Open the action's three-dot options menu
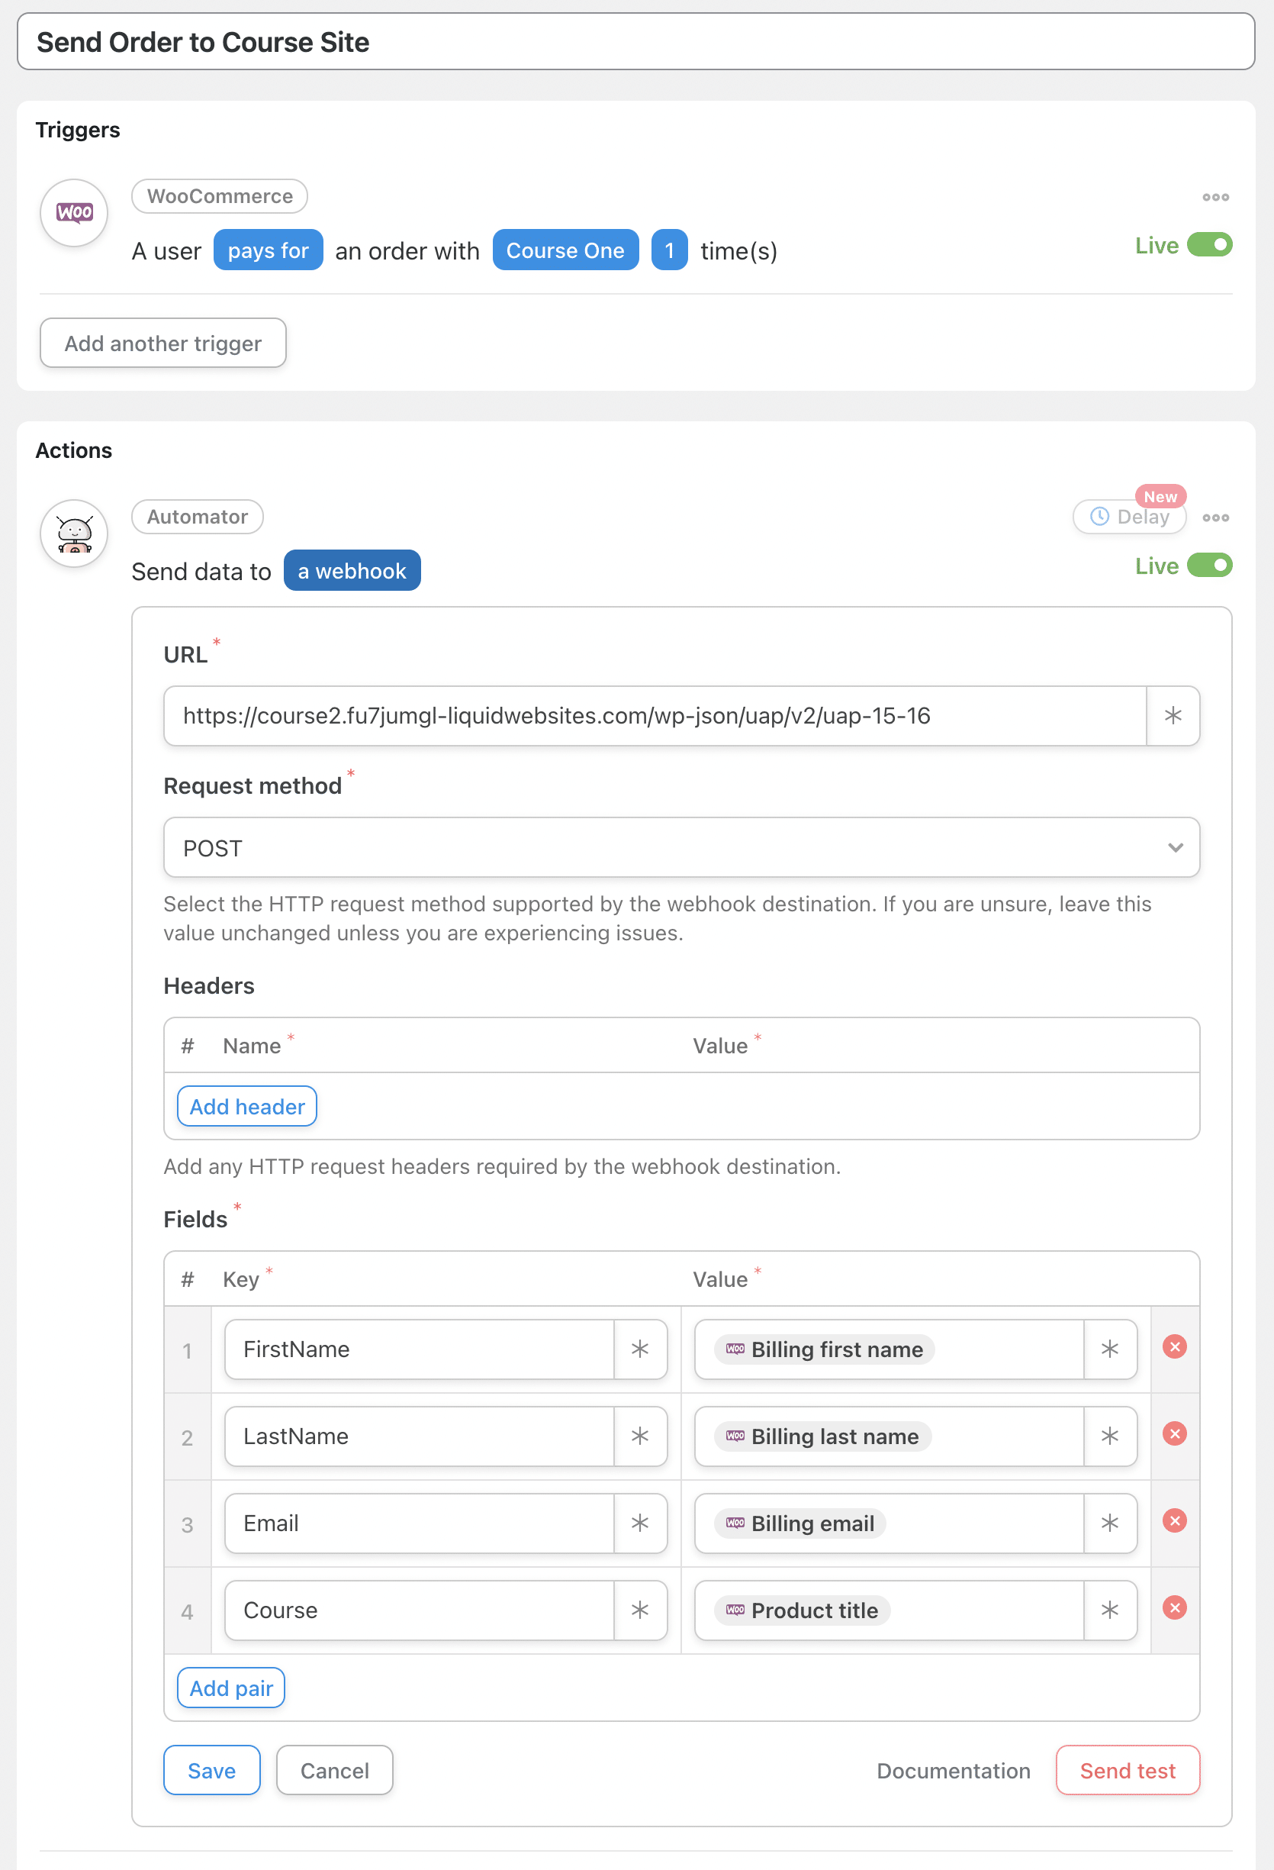1274x1870 pixels. click(1215, 517)
